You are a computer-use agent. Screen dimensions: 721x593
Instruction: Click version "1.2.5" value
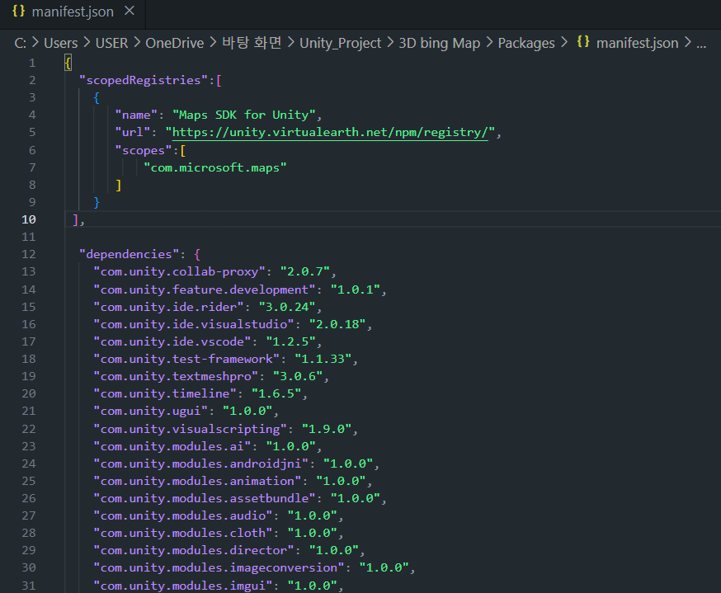[290, 342]
